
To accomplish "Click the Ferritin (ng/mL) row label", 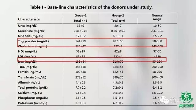I will coord(29,72).
